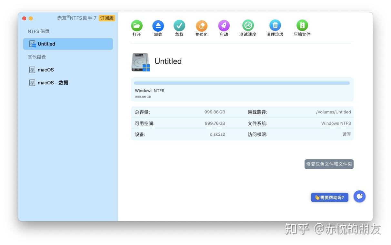Click the 订阅版 badge in titlebar
The height and width of the screenshot is (245, 391).
pos(107,18)
